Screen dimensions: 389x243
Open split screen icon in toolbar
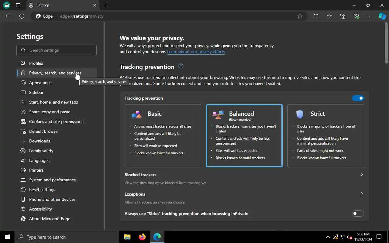pos(316,16)
